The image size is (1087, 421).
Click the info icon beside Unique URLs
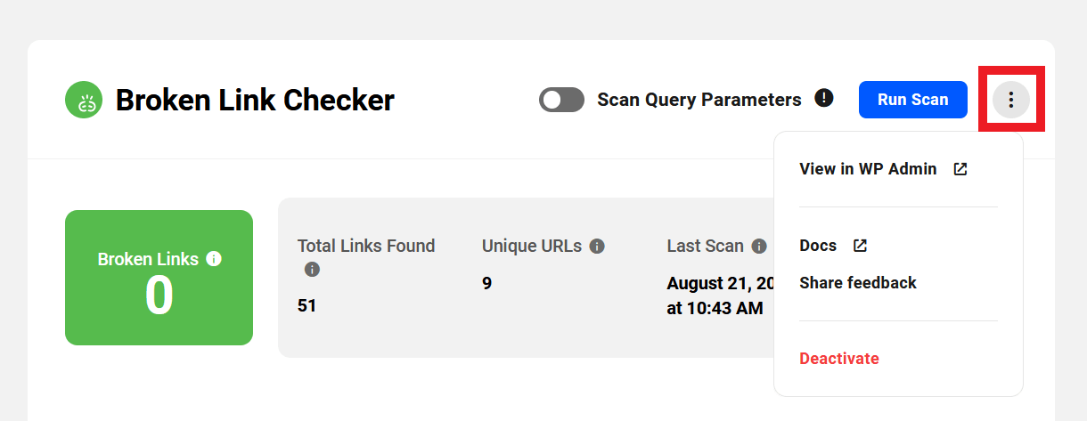pos(597,247)
